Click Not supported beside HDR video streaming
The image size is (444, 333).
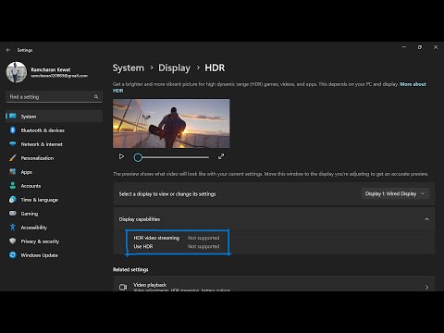pyautogui.click(x=203, y=238)
